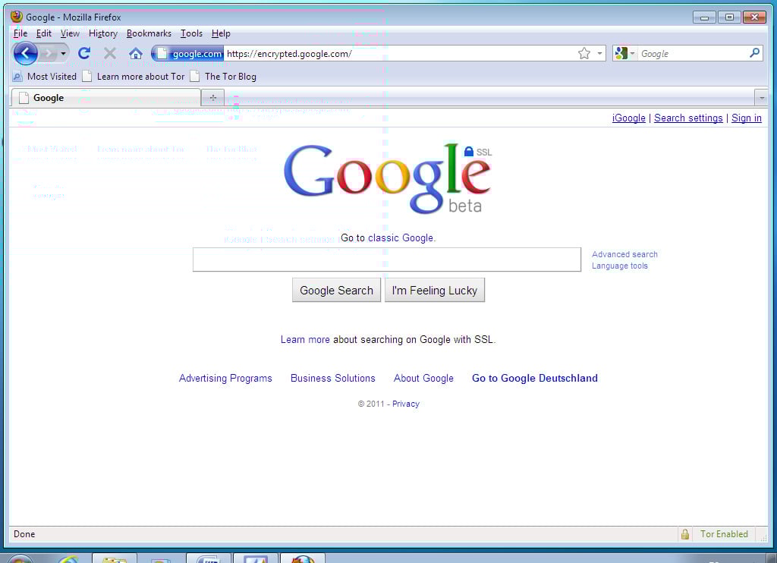Expand the list all tabs dropdown
Screen dimensions: 777x563
761,97
